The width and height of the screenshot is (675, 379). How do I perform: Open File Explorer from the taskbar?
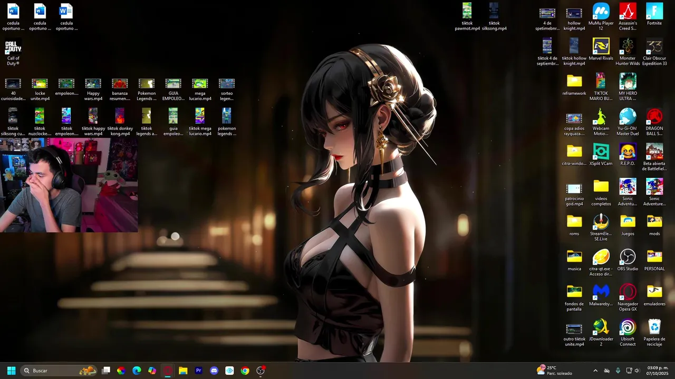tap(183, 371)
